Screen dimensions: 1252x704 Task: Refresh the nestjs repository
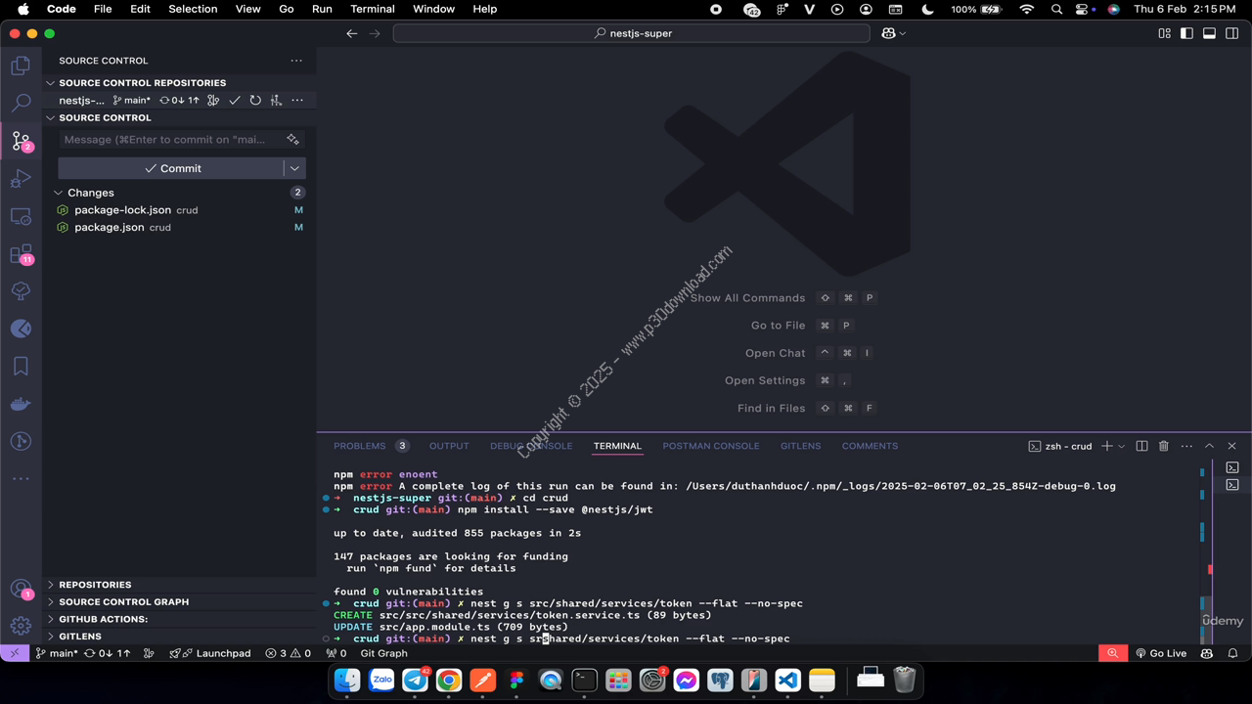255,100
